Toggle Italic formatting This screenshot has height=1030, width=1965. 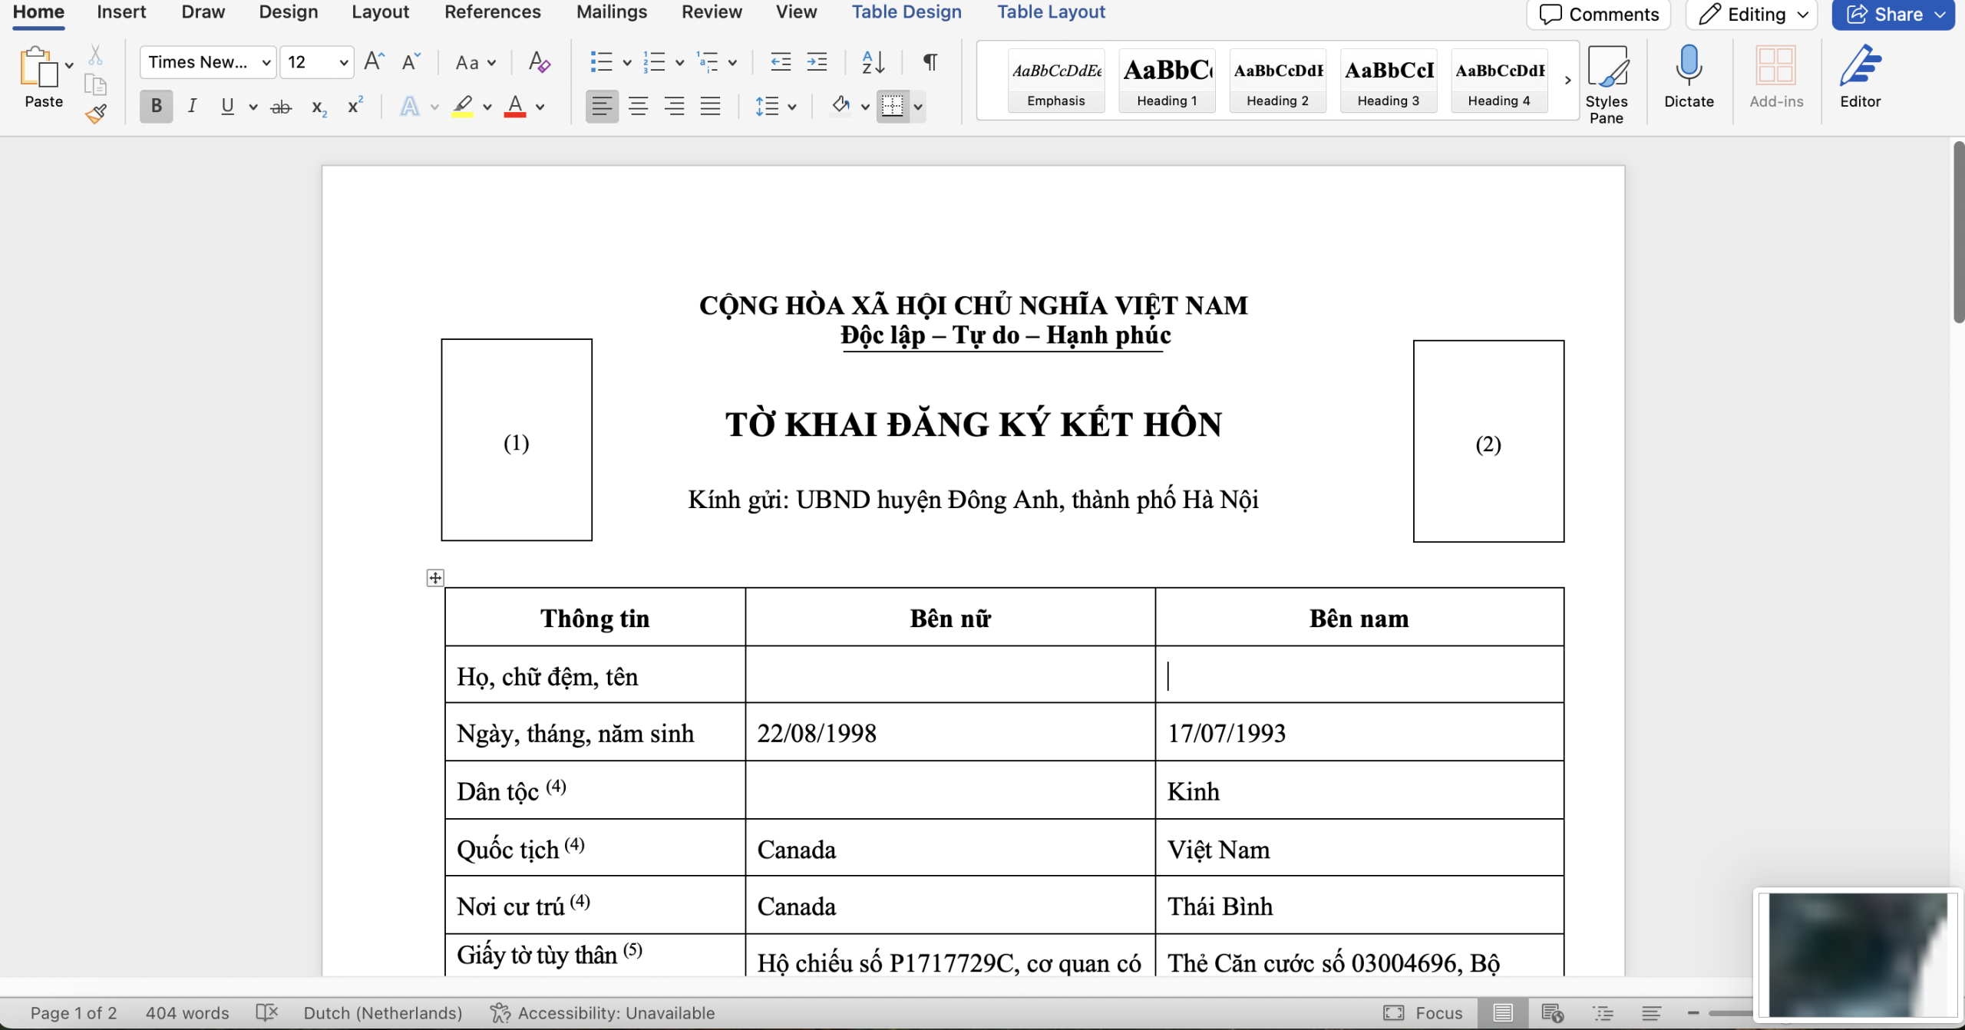click(192, 106)
